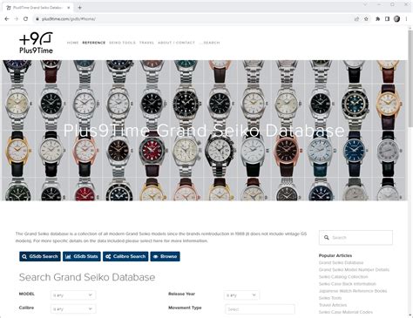Open the REFERENCE menu item

click(94, 43)
